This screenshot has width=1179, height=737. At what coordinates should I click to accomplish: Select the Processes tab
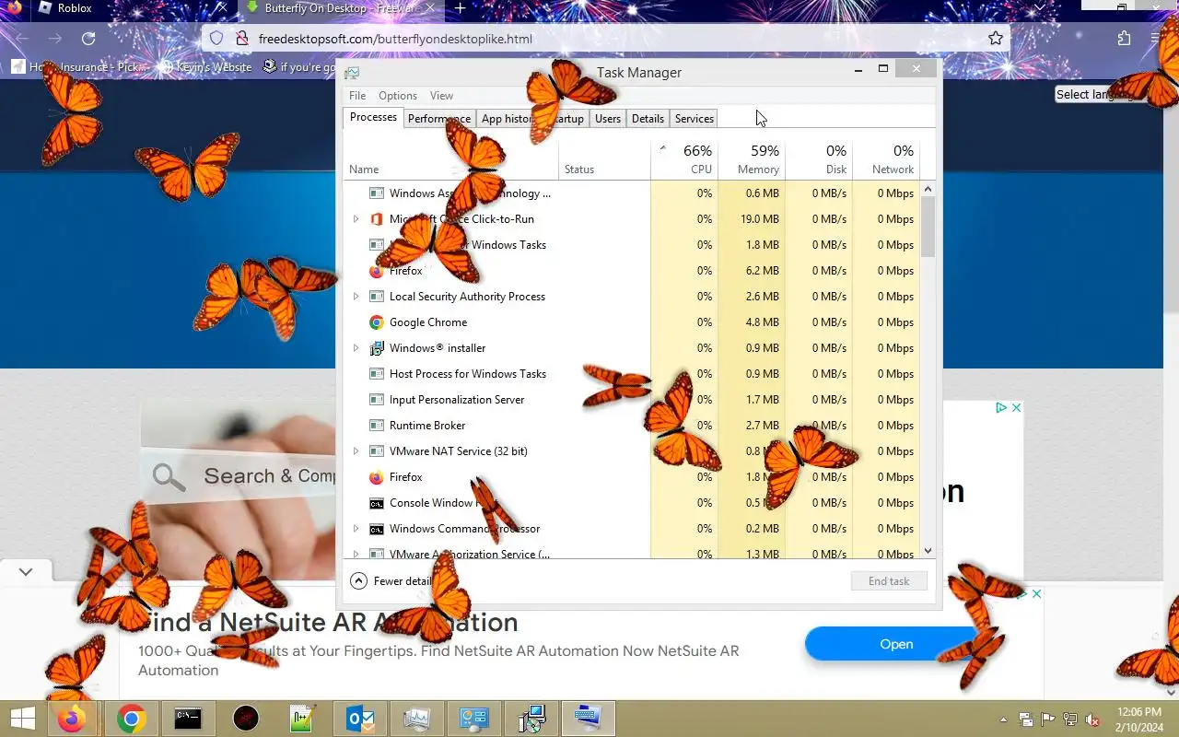tap(373, 117)
